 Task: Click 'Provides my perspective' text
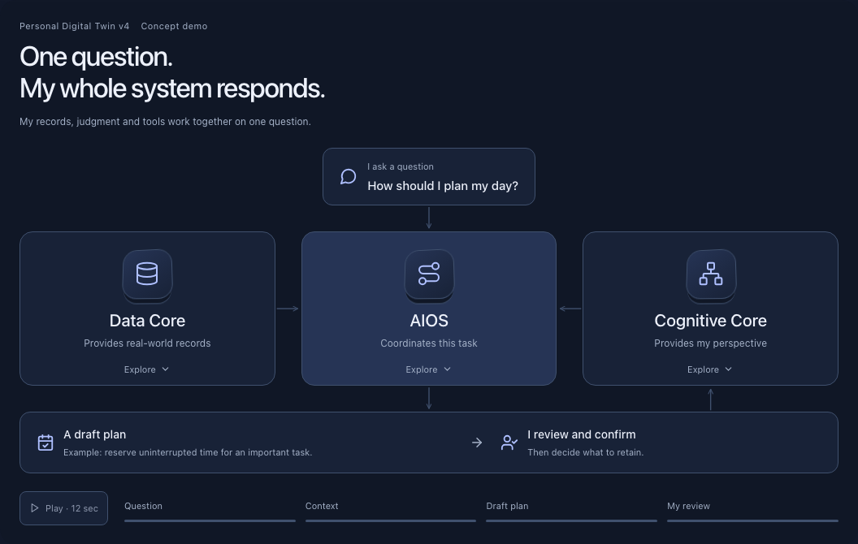pyautogui.click(x=710, y=343)
